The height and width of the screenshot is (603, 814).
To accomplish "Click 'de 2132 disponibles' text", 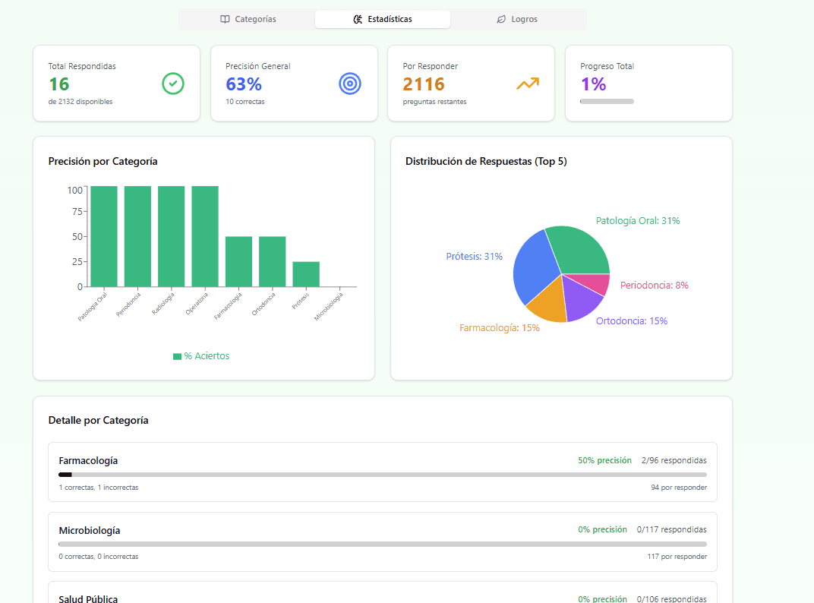I will tap(80, 102).
